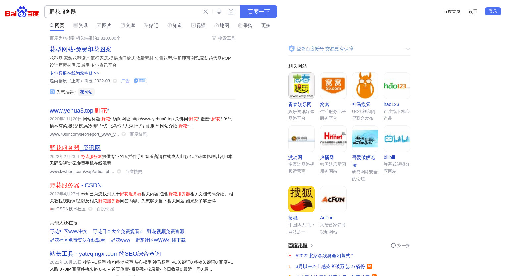This screenshot has height=276, width=509.
Task: Expand the 更多 tab menu
Action: 266,25
